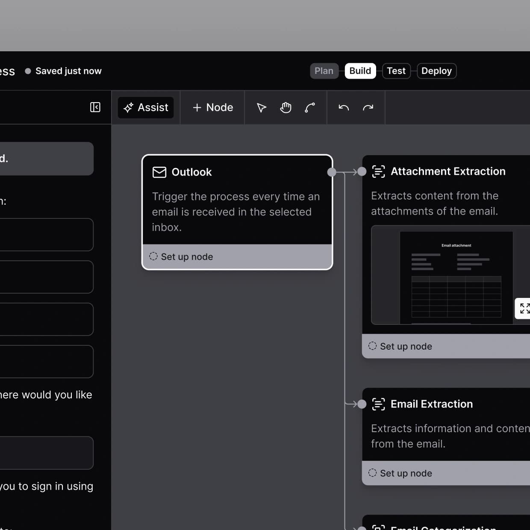
Task: Click the Email Extraction description text
Action: [450, 436]
